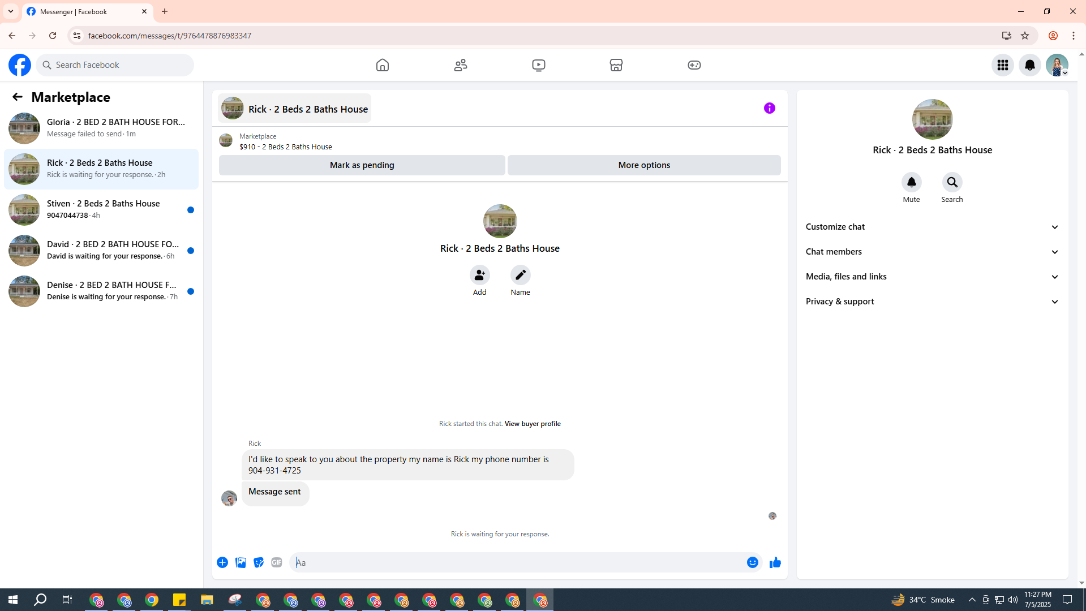Toggle the purple conversation information icon

tap(770, 108)
